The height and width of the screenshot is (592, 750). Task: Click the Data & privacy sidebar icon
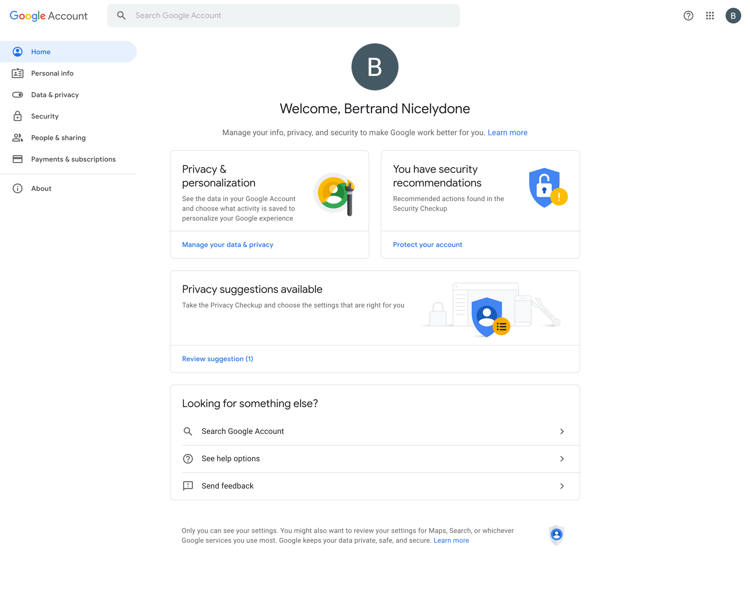(x=18, y=95)
